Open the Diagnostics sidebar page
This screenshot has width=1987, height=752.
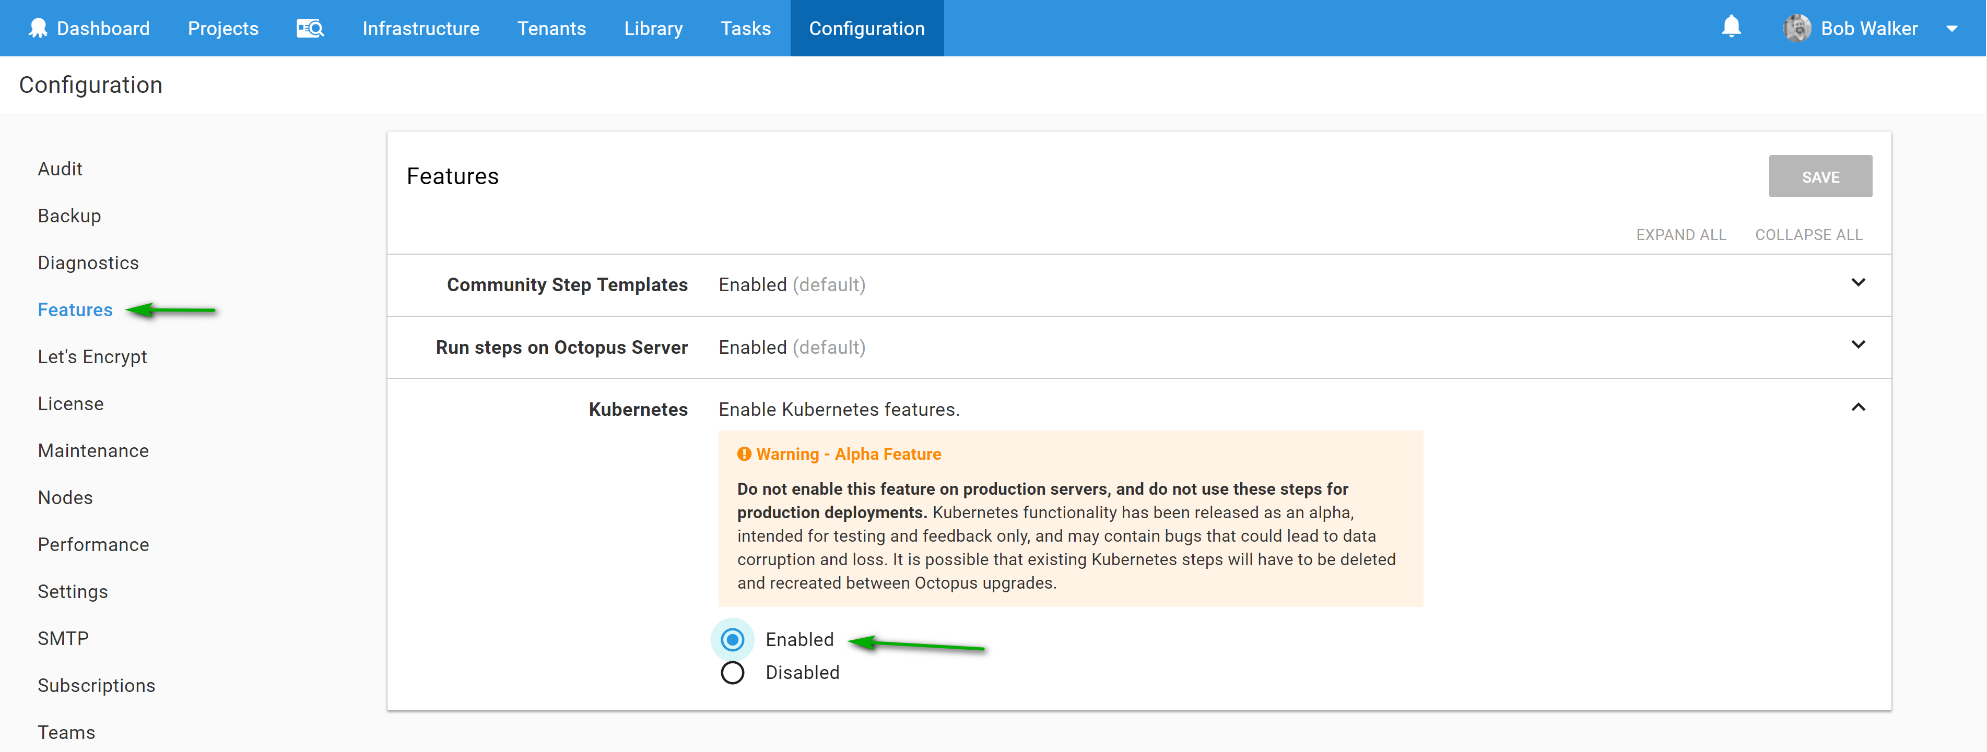pos(88,262)
